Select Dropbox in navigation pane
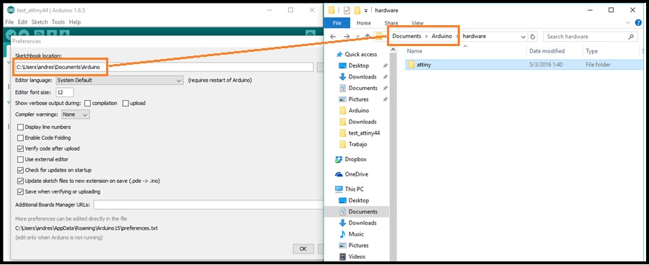The width and height of the screenshot is (649, 265). [351, 159]
